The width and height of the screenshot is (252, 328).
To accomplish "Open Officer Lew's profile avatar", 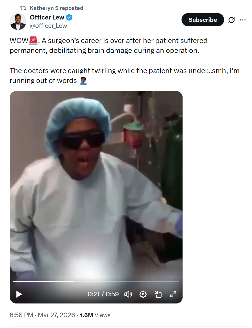I will click(x=18, y=22).
